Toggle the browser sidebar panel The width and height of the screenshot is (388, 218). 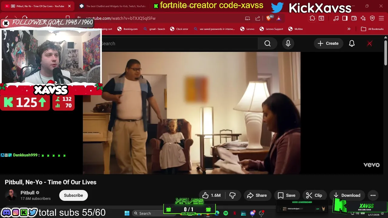(x=345, y=18)
